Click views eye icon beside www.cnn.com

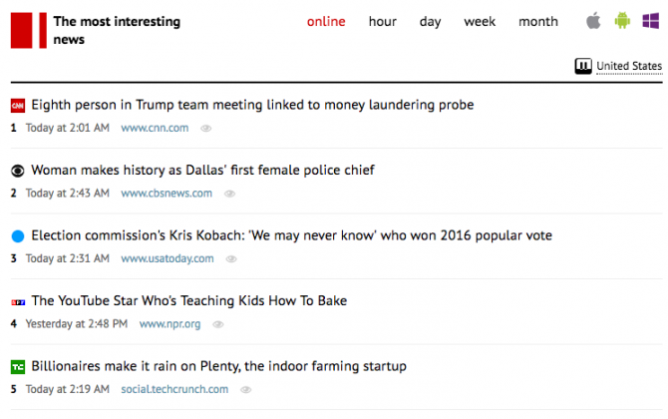[x=206, y=129]
